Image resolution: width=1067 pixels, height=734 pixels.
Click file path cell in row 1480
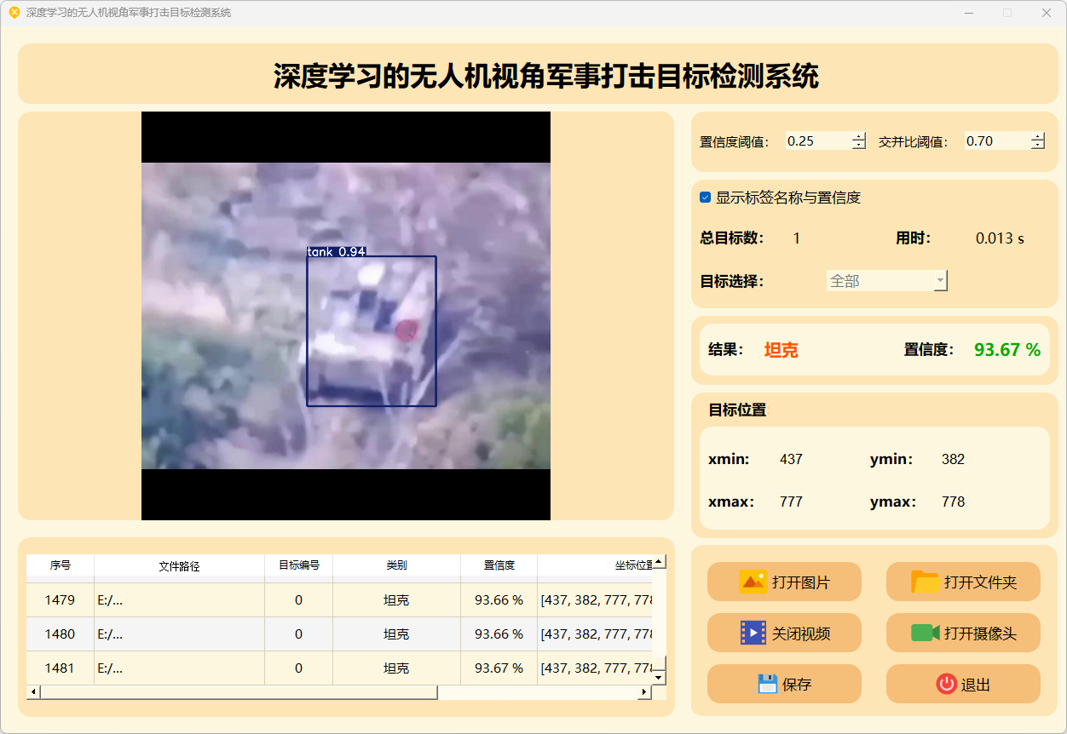click(x=179, y=634)
